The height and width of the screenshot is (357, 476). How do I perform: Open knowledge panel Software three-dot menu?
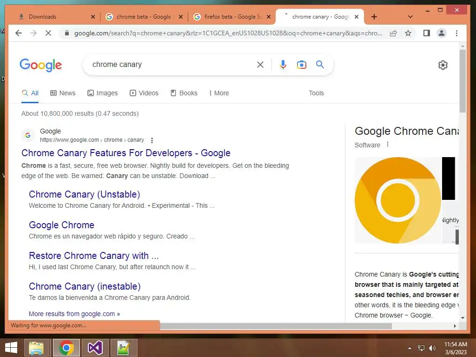coord(387,145)
